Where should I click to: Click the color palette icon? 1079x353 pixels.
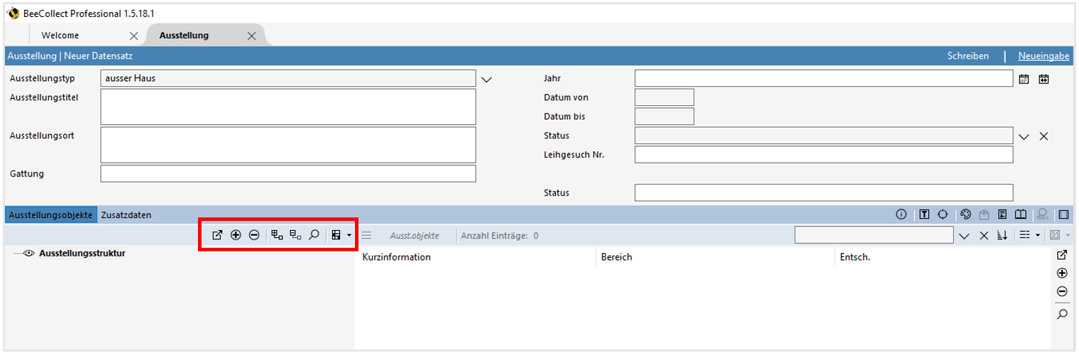[966, 215]
